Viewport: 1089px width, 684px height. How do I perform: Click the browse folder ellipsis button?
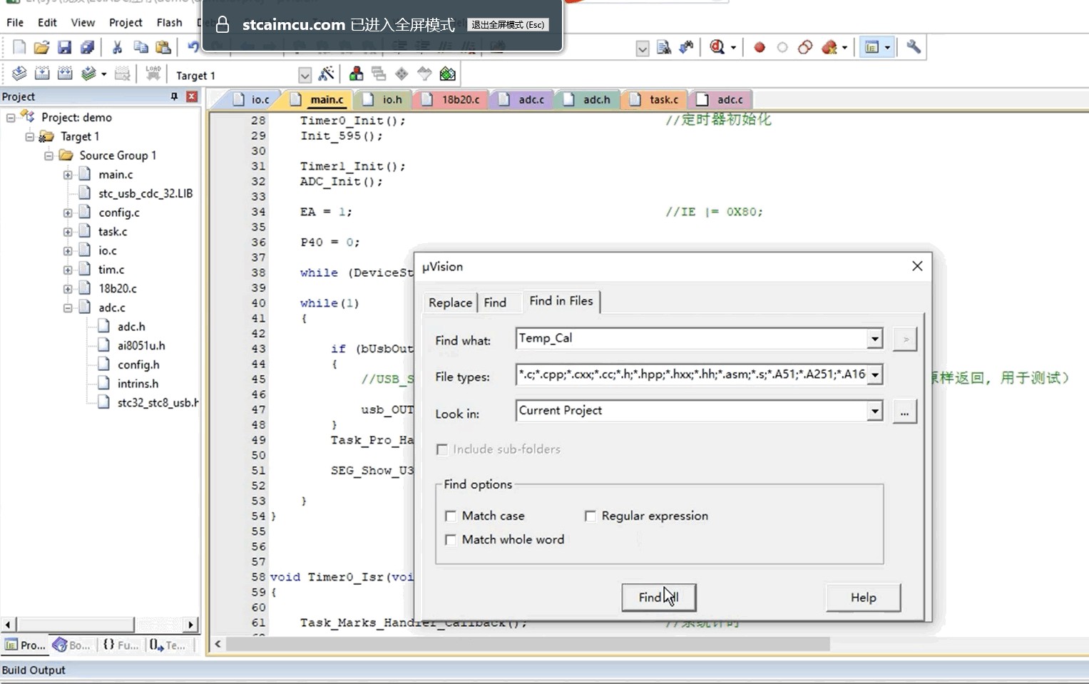point(904,412)
